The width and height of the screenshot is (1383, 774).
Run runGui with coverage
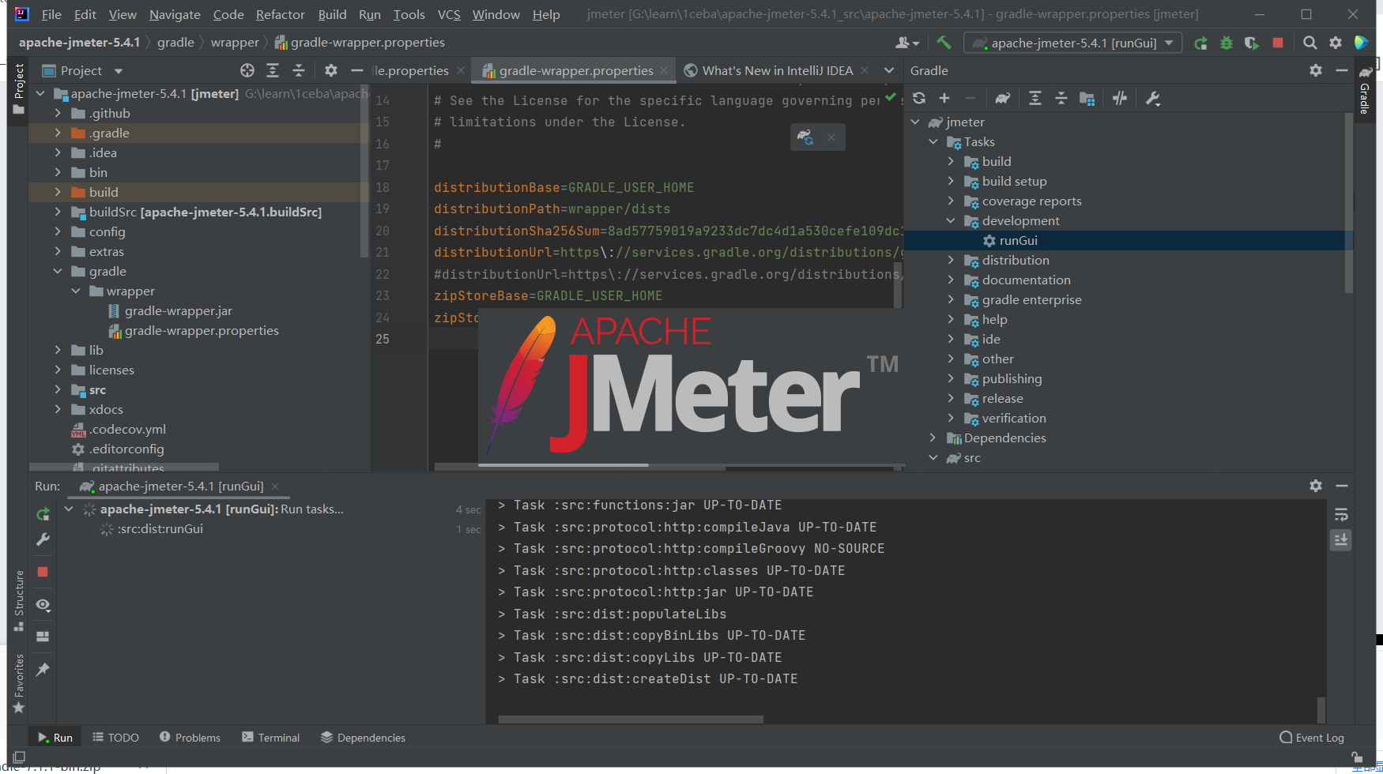pos(1251,43)
